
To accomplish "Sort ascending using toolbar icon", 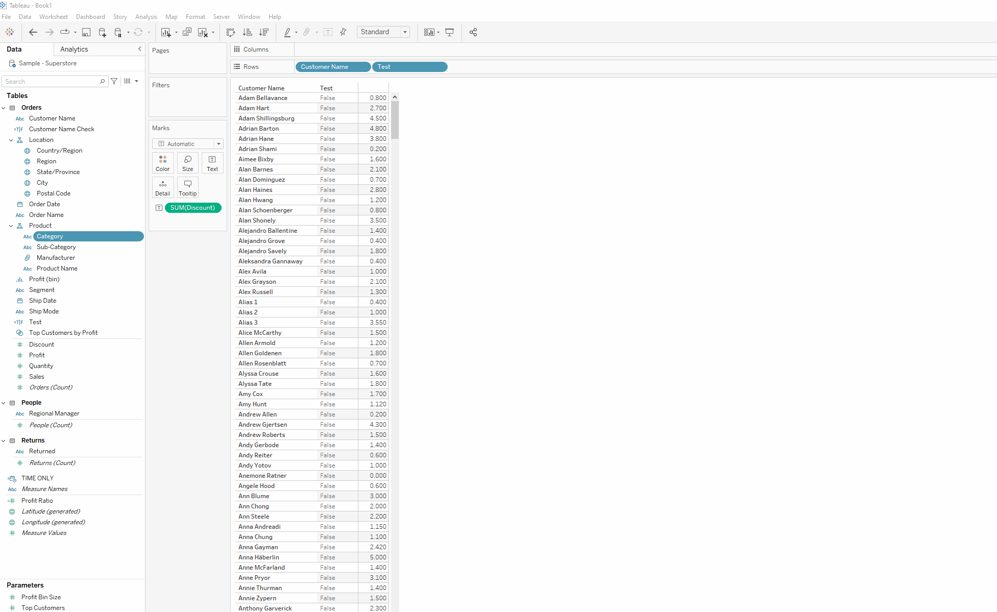I will coord(248,32).
